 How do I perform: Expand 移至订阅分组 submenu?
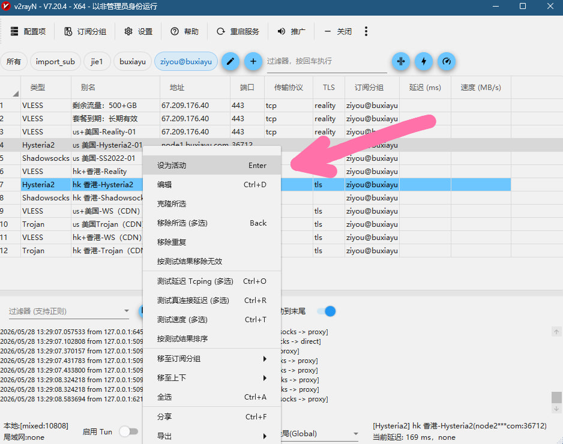tap(212, 359)
